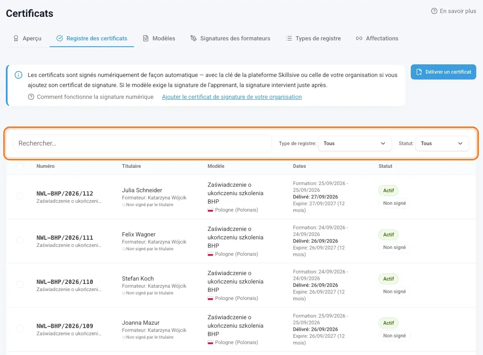Open Comment fonctionne la signature numérique help
Screen dimensions: 483x355
click(x=91, y=97)
